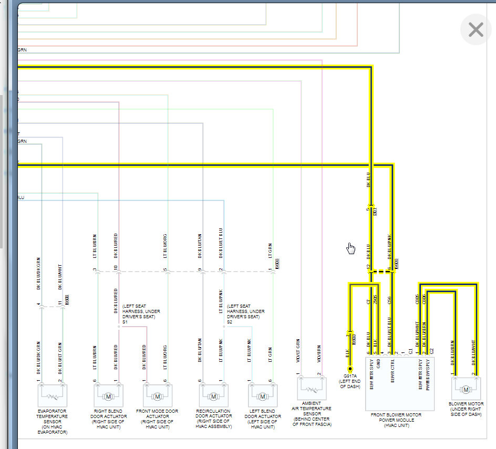The width and height of the screenshot is (496, 449).
Task: Click the 'C56' connector label
Action: pyautogui.click(x=389, y=300)
